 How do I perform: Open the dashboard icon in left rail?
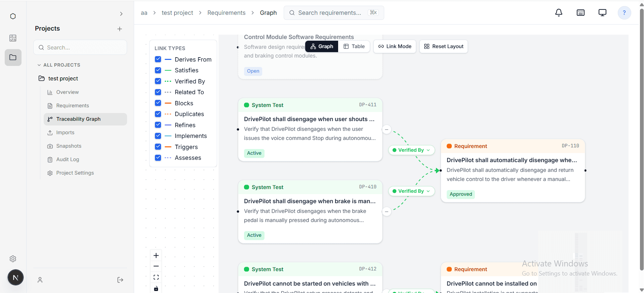point(13,38)
